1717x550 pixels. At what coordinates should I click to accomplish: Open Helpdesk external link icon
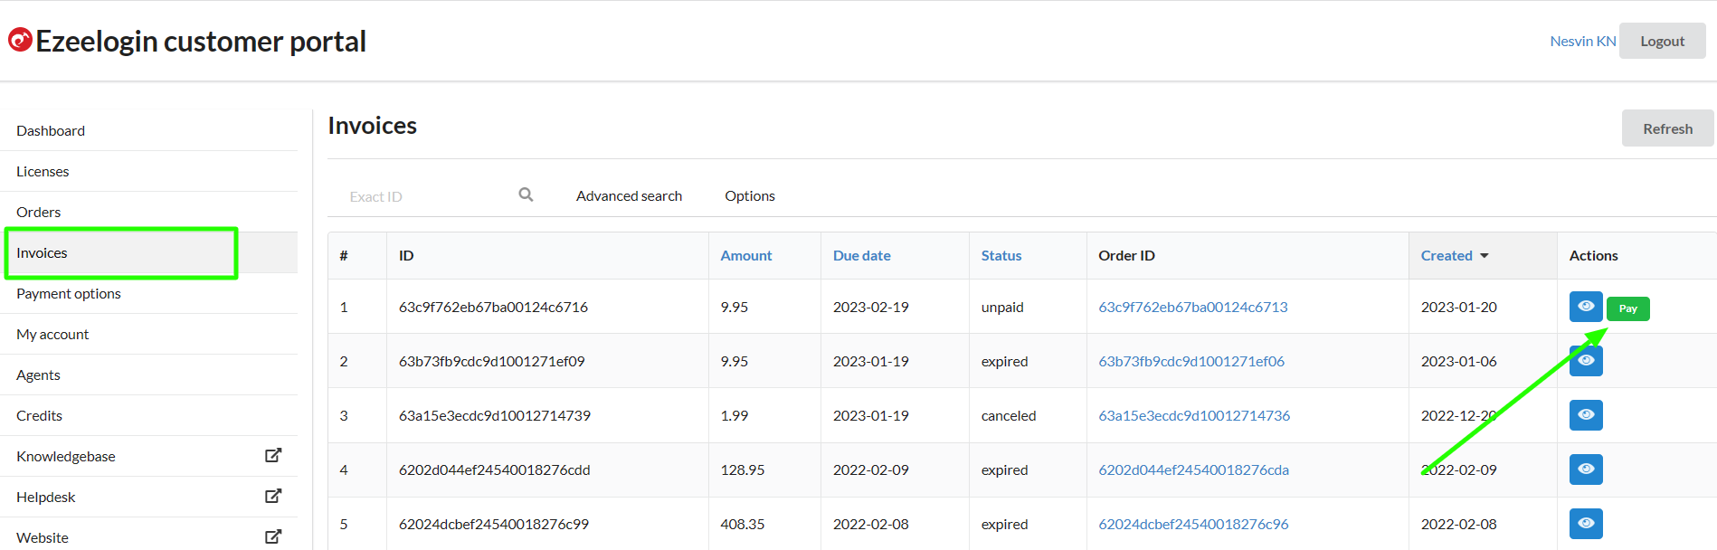(x=272, y=497)
